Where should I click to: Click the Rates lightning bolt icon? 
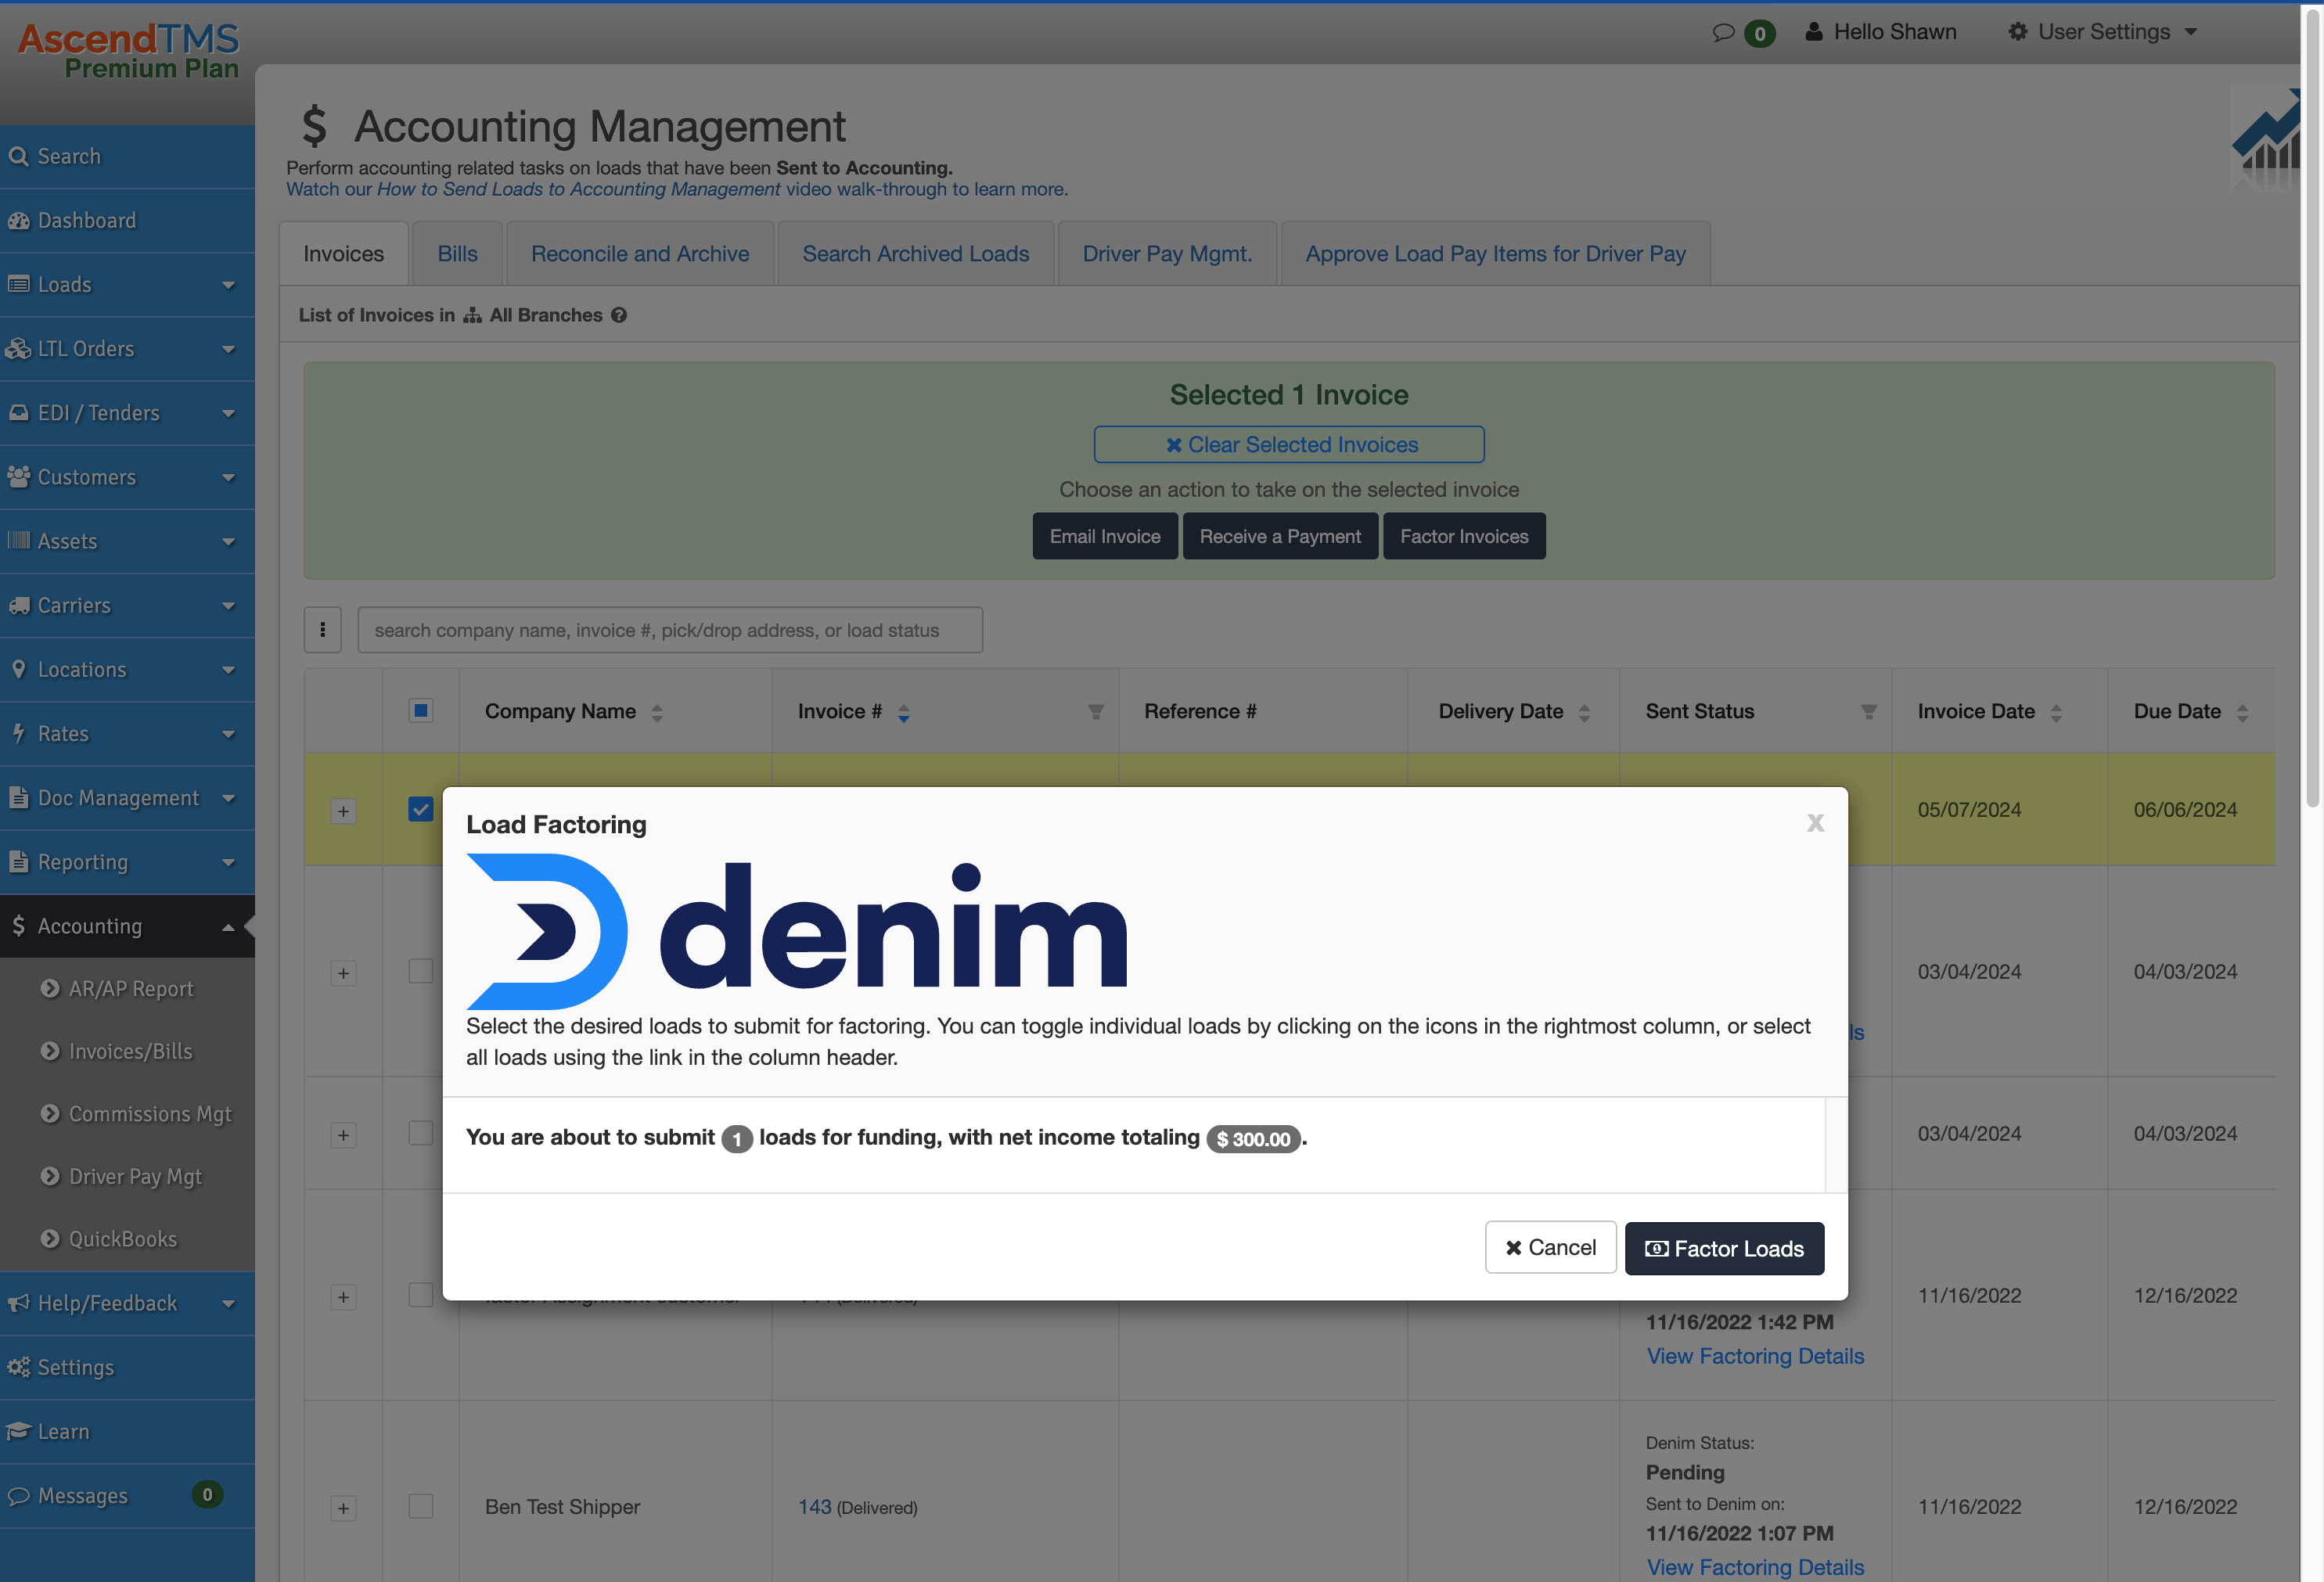(18, 733)
